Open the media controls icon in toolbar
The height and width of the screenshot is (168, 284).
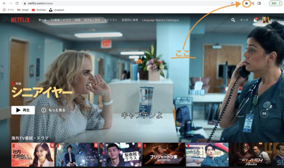click(253, 3)
